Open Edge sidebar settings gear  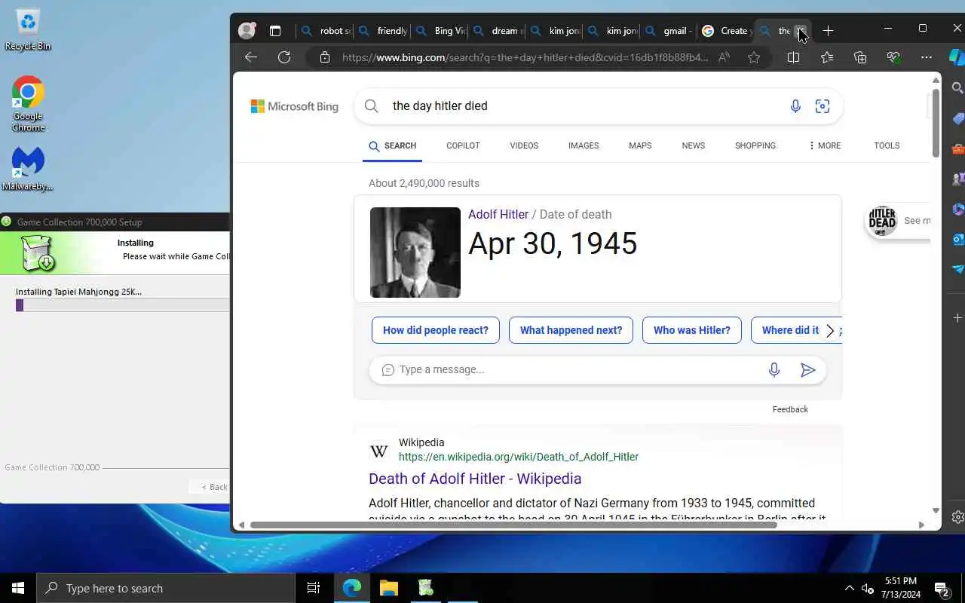[x=957, y=517]
